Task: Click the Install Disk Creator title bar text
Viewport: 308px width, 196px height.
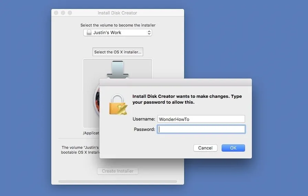Action: coord(117,13)
